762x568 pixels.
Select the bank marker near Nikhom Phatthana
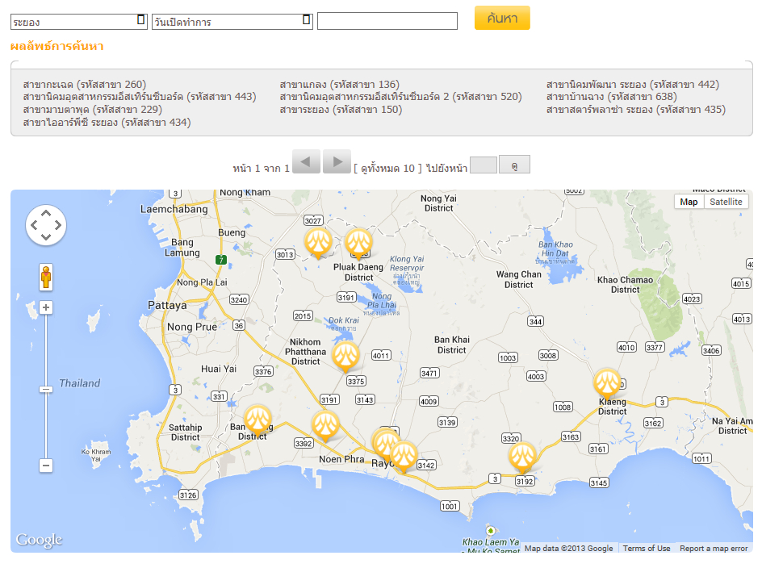point(345,355)
